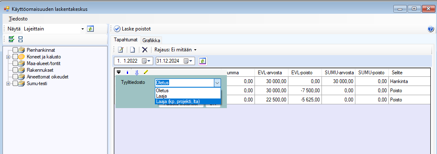Click the check-all boxes icon
The image size is (437, 154).
(11, 39)
